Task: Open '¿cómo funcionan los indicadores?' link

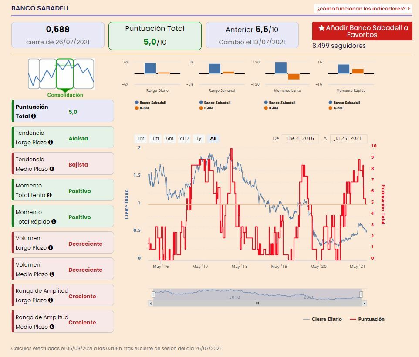Action: pyautogui.click(x=363, y=9)
